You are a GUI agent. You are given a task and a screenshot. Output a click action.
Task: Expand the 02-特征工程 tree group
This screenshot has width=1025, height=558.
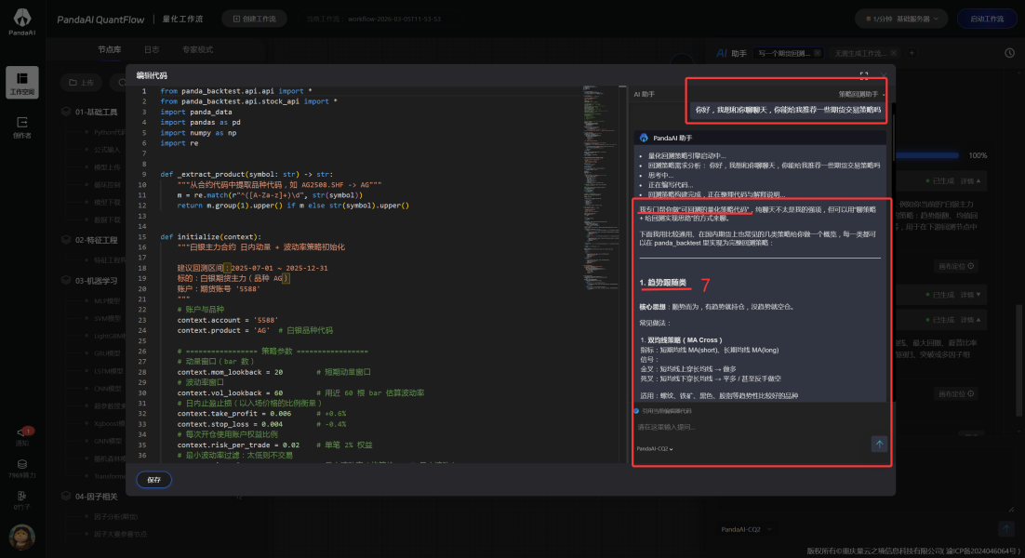(x=96, y=240)
